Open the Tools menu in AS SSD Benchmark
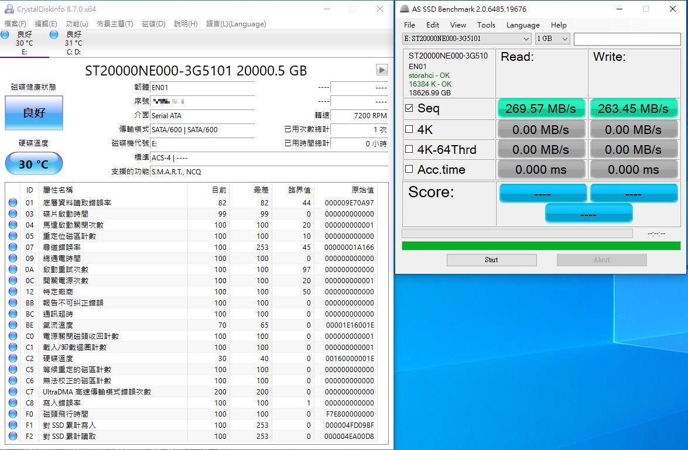Screen dimensions: 688x450 pyautogui.click(x=486, y=25)
